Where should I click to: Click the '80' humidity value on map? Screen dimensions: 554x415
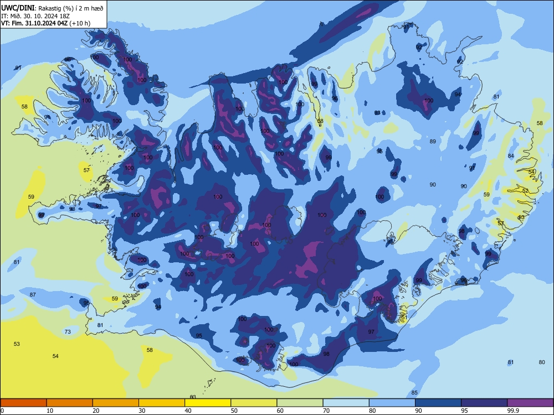coord(542,362)
